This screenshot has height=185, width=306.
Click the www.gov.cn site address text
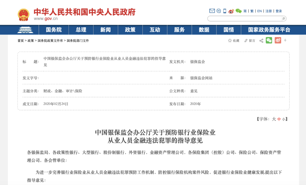(x=46, y=19)
